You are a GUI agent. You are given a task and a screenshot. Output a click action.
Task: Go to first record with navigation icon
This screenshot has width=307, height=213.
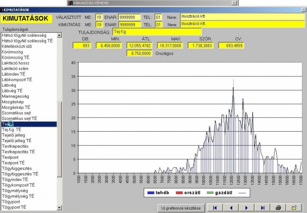(215, 208)
